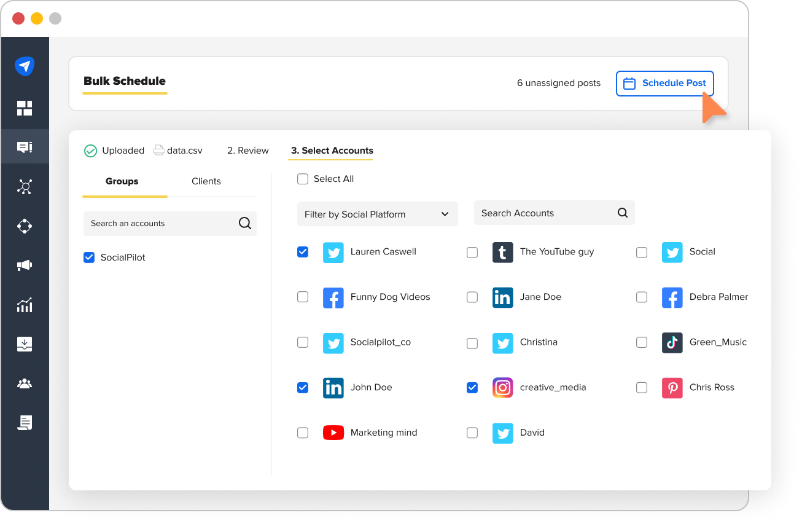Click David's Twitter icon

point(503,433)
